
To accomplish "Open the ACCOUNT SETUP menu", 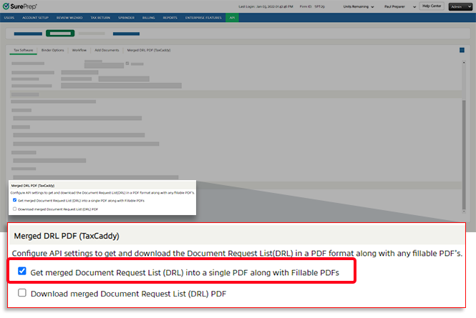I will tap(35, 18).
